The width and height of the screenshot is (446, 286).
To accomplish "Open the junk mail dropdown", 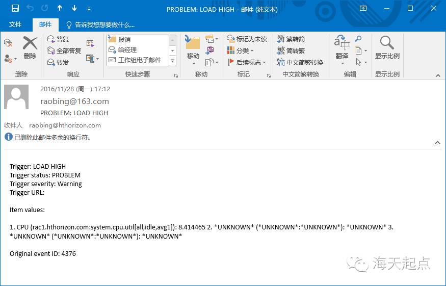I will point(11,59).
